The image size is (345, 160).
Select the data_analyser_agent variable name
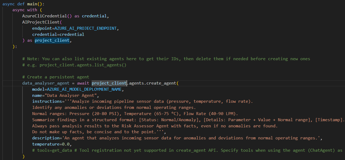click(45, 83)
